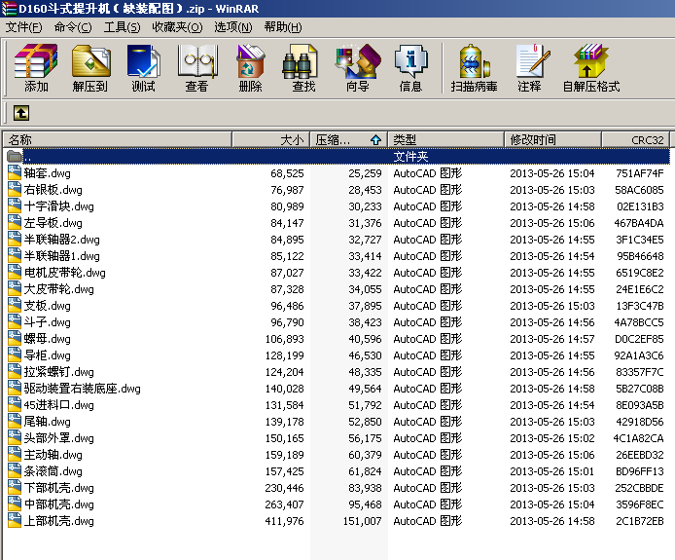The image size is (675, 560).
Task: Click packed size value 151,007
Action: [363, 521]
